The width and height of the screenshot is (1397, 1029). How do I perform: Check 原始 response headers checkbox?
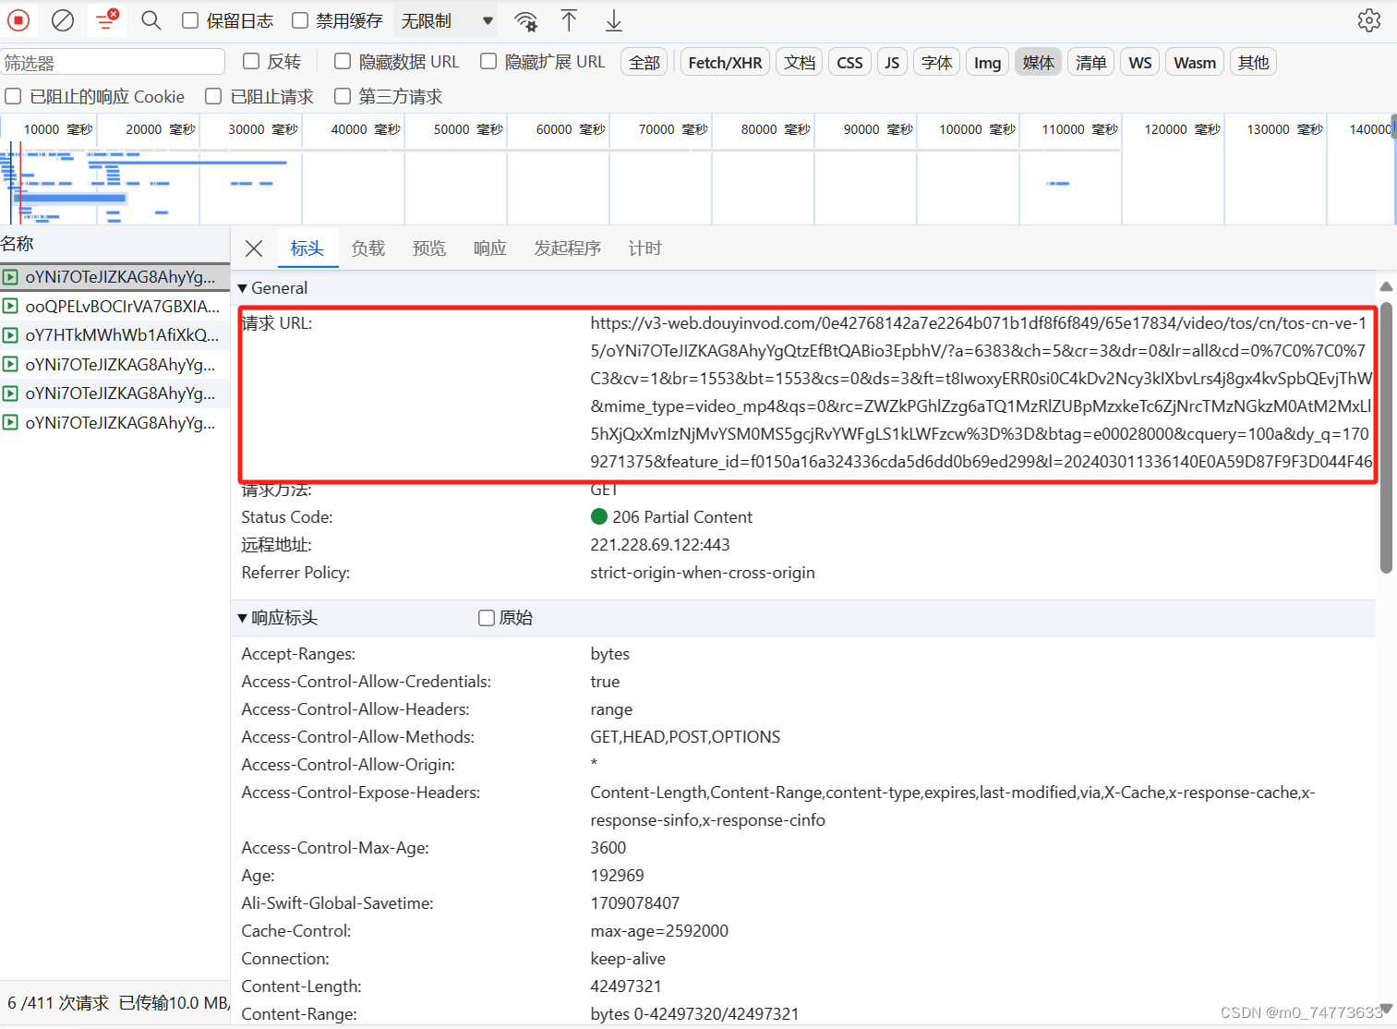click(x=487, y=618)
